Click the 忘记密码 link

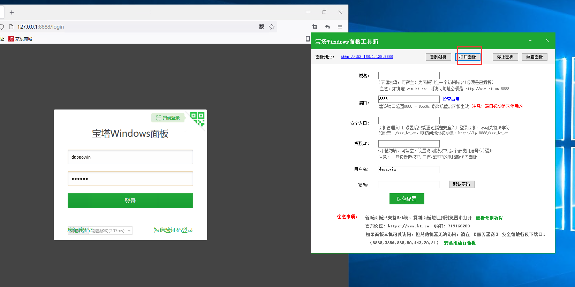click(80, 230)
